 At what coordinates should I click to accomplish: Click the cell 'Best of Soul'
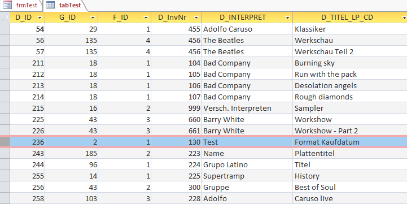pyautogui.click(x=350, y=187)
